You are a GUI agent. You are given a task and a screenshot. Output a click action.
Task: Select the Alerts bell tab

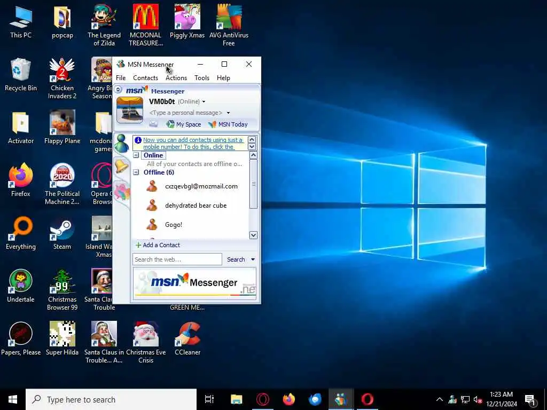click(122, 165)
